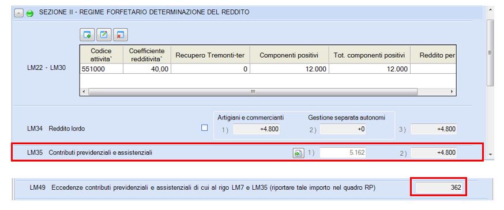Click the Componenti positivi 12.000 cell
The image size is (504, 210).
point(289,69)
